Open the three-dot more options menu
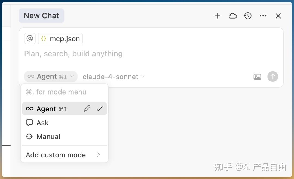This screenshot has height=179, width=294. point(263,16)
